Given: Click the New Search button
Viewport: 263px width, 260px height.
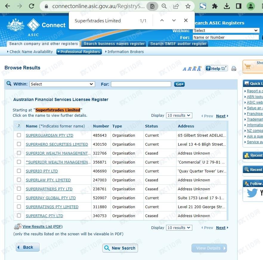Looking at the screenshot, I should [120, 248].
